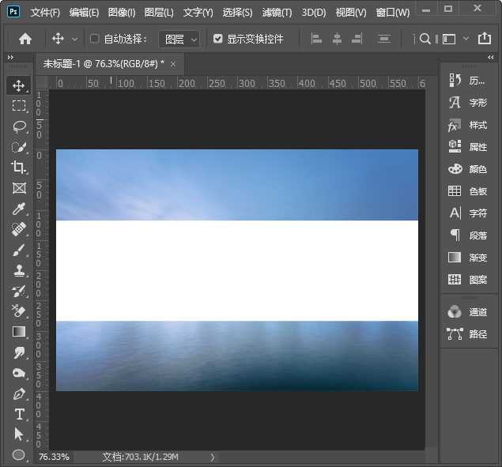
Task: Open the 图层 auto-select dropdown
Action: (x=179, y=39)
